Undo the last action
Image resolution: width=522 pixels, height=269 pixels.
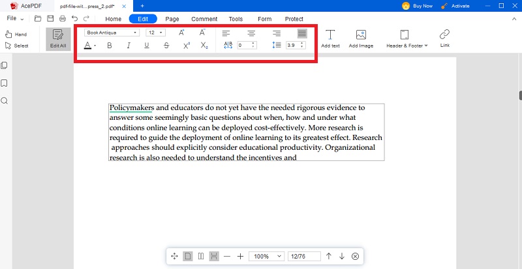point(75,19)
